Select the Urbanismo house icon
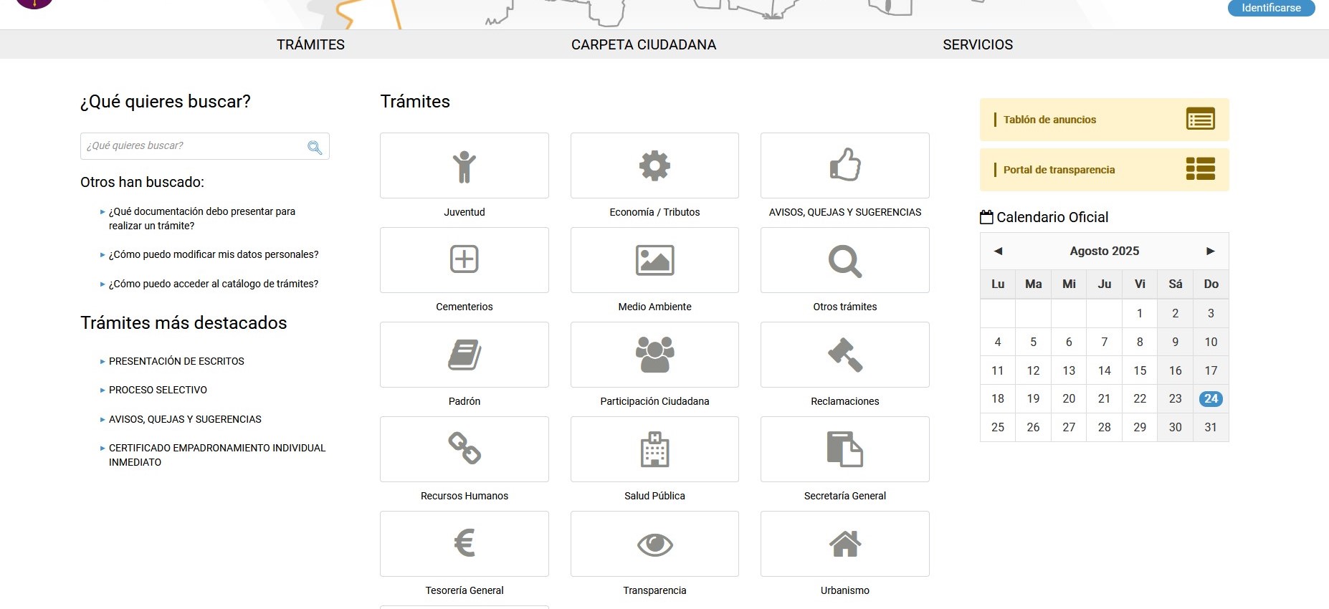This screenshot has height=609, width=1329. coord(844,544)
